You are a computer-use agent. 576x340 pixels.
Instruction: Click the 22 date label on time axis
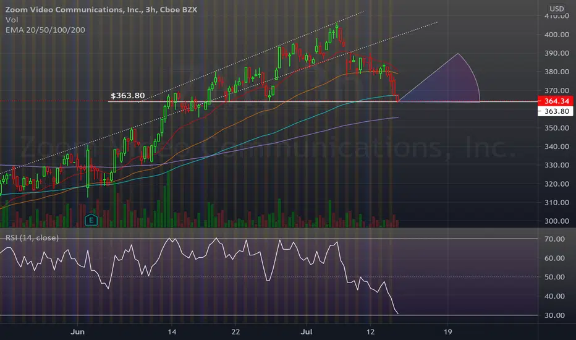235,332
